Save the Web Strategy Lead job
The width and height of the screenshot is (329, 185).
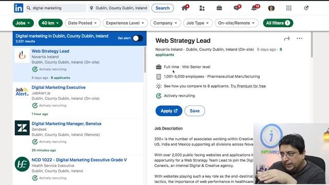pyautogui.click(x=195, y=111)
